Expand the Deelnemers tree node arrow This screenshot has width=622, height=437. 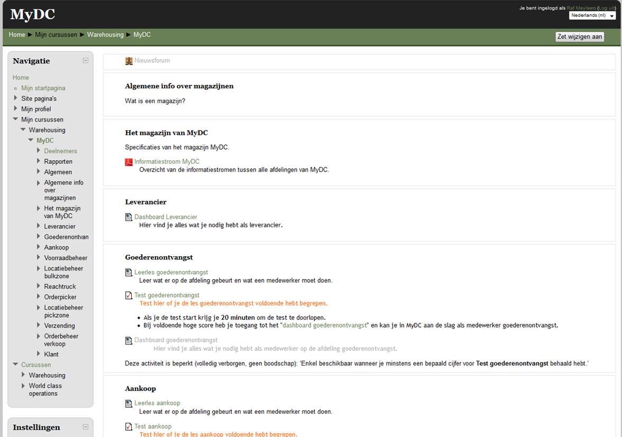39,150
